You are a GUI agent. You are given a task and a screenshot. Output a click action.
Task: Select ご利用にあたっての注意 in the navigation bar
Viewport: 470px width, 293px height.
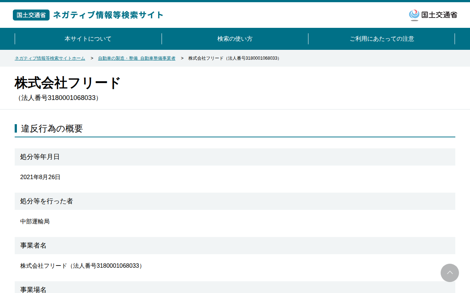coord(382,39)
